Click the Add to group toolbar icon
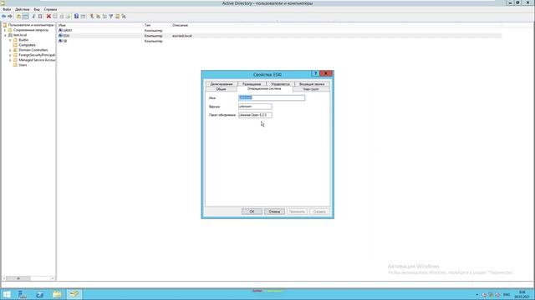The width and height of the screenshot is (535, 300). [124, 17]
